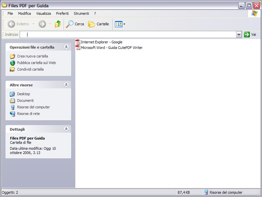This screenshot has height=197, width=262.
Task: Collapse the Dettagli panel
Action: click(x=66, y=129)
